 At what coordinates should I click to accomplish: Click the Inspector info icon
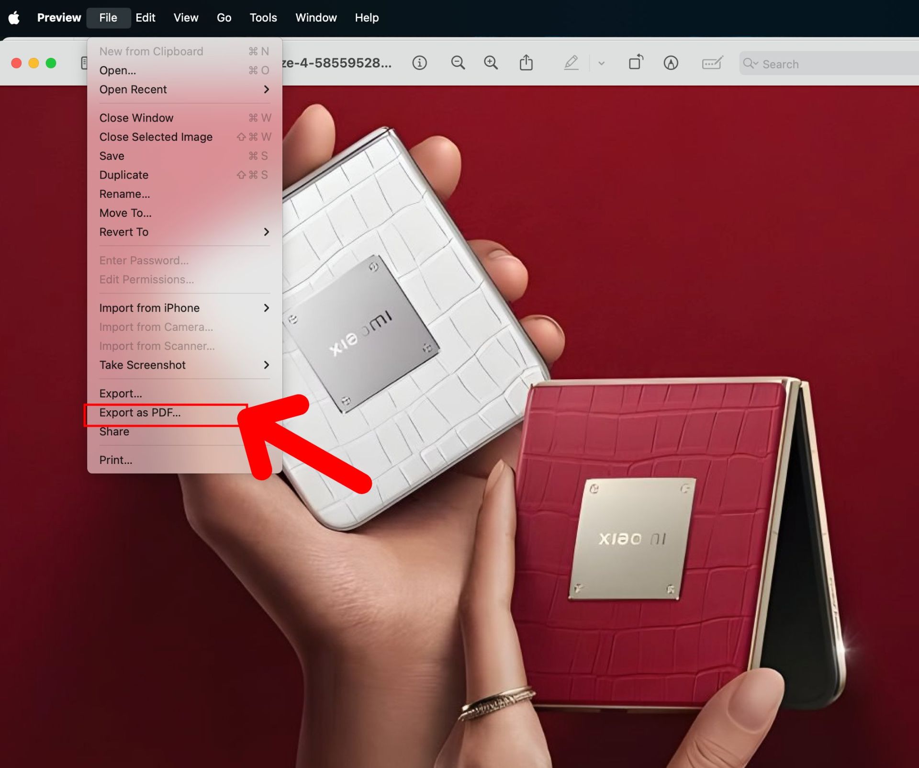click(419, 63)
